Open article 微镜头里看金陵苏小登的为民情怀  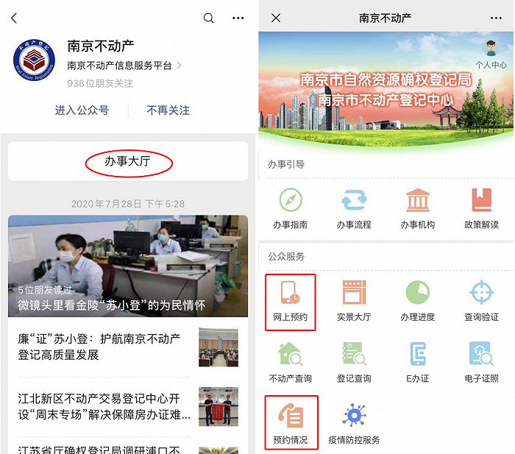point(128,266)
